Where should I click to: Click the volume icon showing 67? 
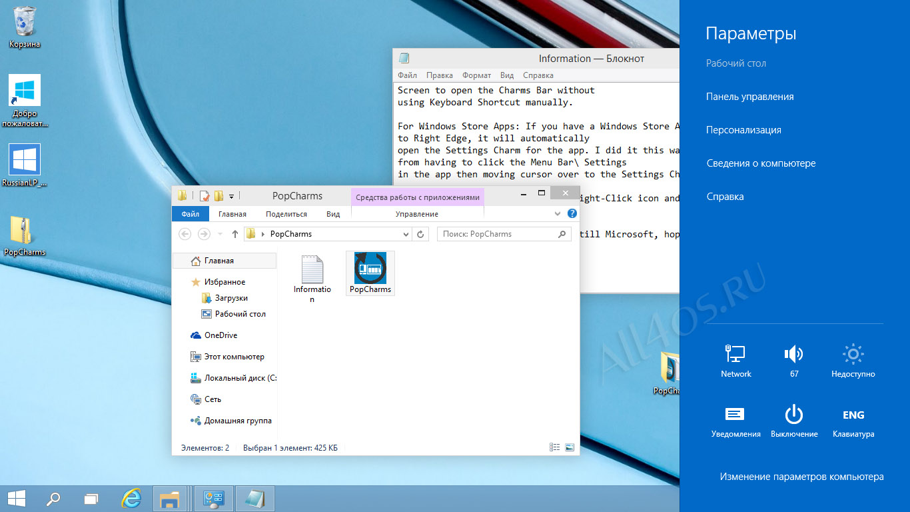[794, 361]
